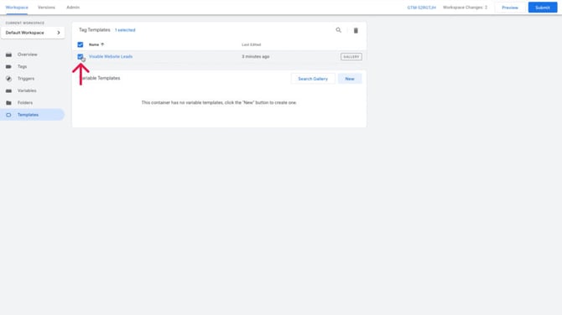Screen dimensions: 562x315
Task: Click New variable template button
Action: pyautogui.click(x=350, y=79)
